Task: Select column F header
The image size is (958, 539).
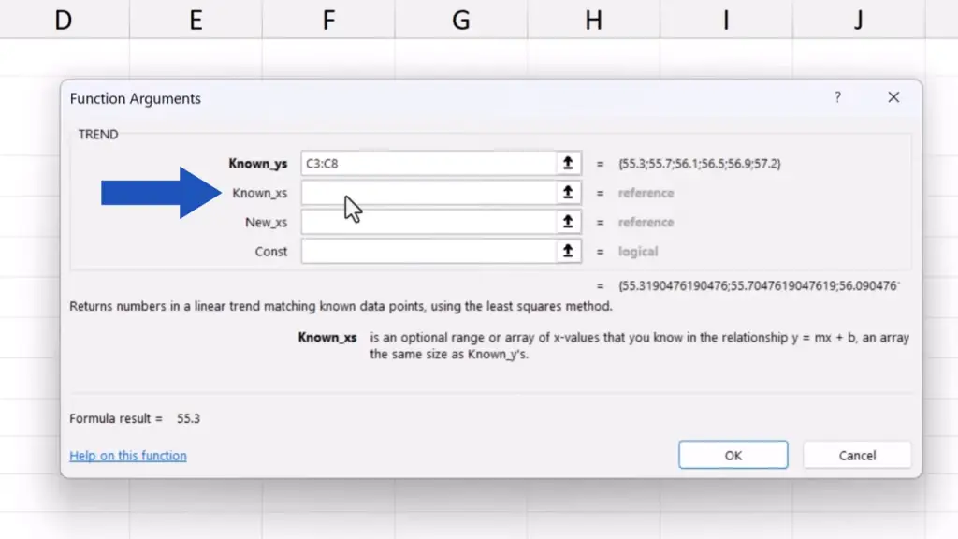Action: click(328, 20)
